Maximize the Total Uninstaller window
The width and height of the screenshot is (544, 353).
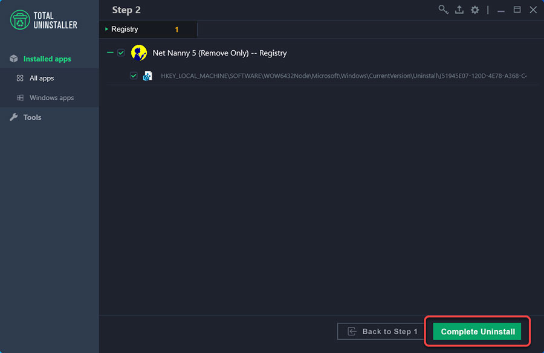(517, 10)
